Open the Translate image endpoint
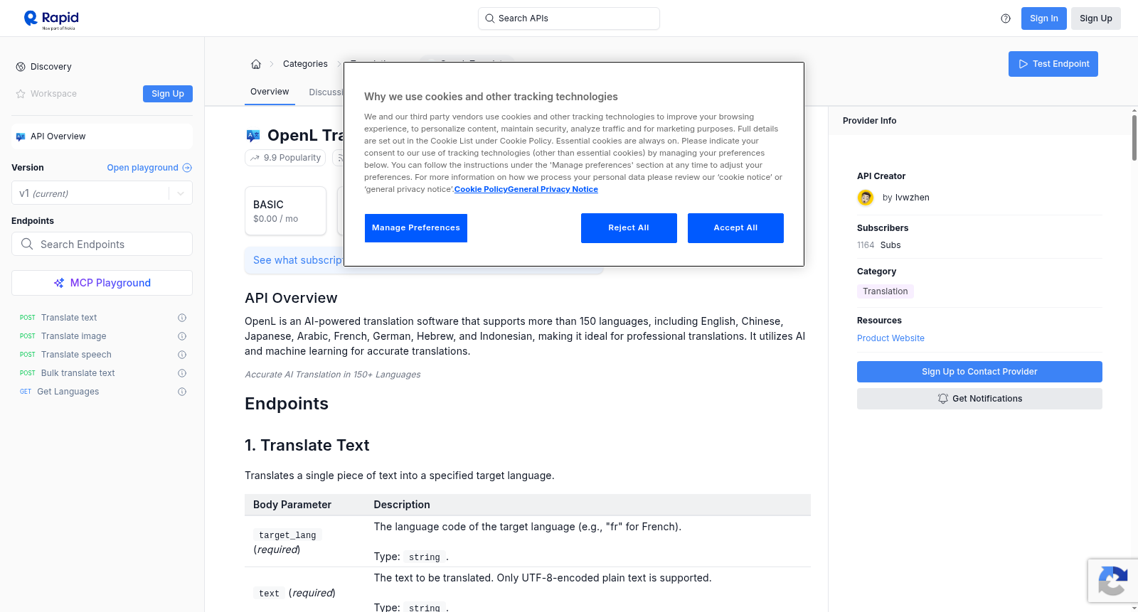The width and height of the screenshot is (1138, 612). click(x=74, y=336)
